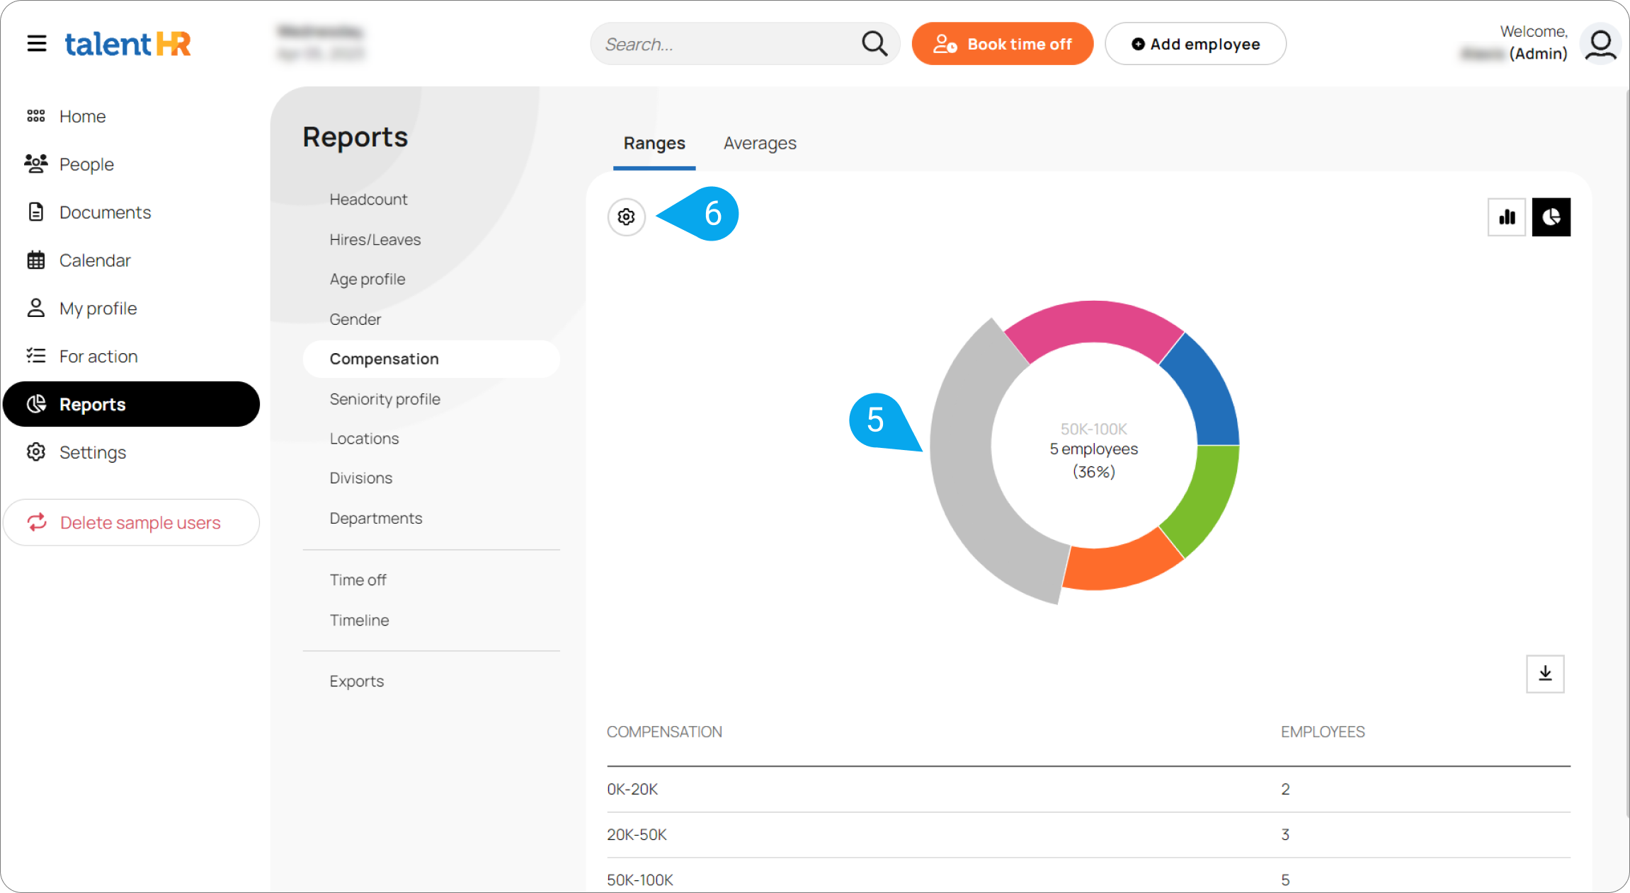This screenshot has height=893, width=1630.
Task: Open the Locations report
Action: (365, 439)
